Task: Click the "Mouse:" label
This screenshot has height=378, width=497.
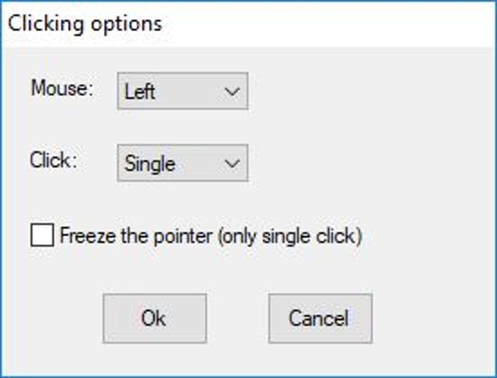Action: 62,89
